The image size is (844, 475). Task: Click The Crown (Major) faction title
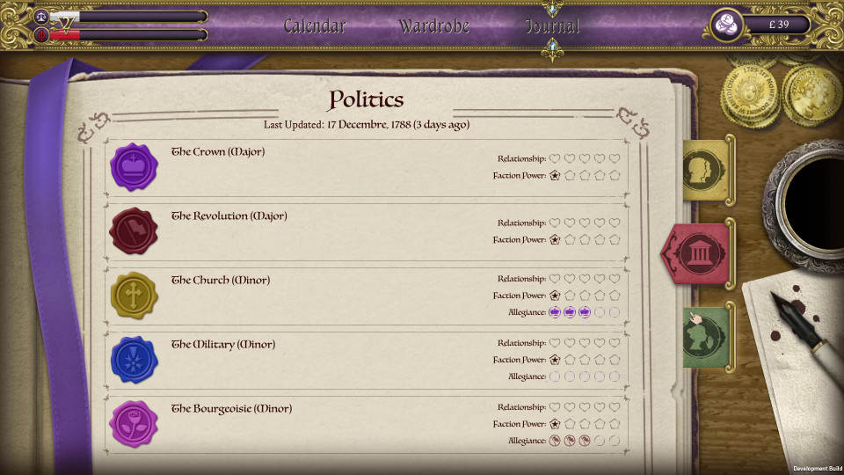(218, 152)
